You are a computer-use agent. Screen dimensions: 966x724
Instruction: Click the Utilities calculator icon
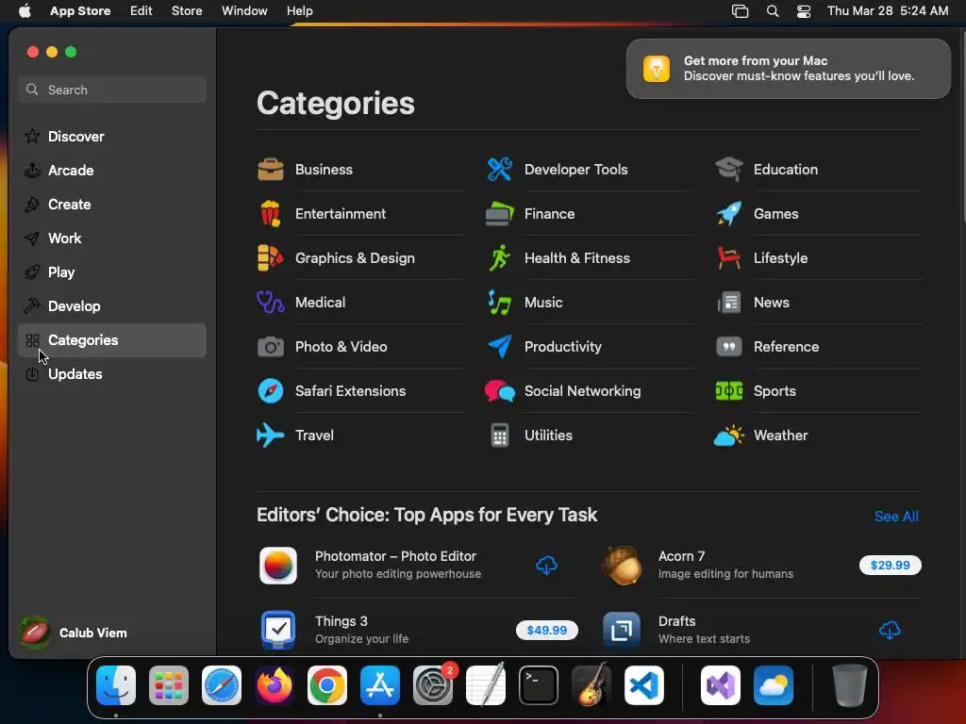coord(500,436)
